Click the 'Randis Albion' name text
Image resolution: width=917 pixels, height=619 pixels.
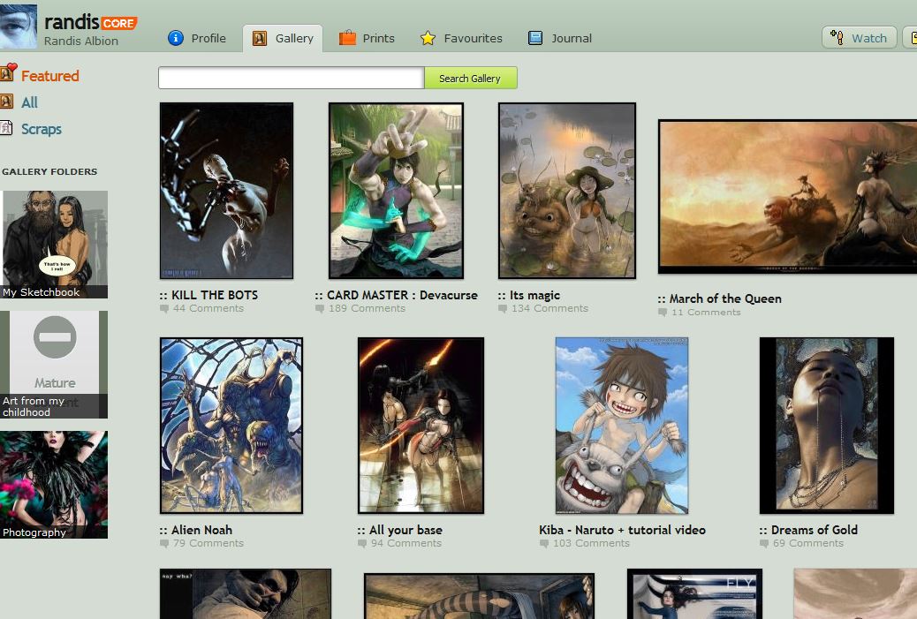[81, 42]
